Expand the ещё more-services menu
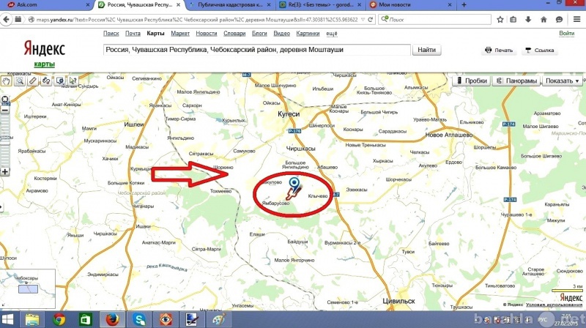This screenshot has height=328, width=586. click(x=332, y=34)
